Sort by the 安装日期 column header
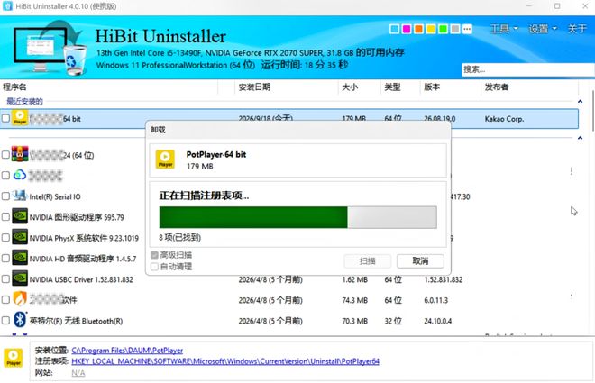The width and height of the screenshot is (595, 383). [x=287, y=87]
